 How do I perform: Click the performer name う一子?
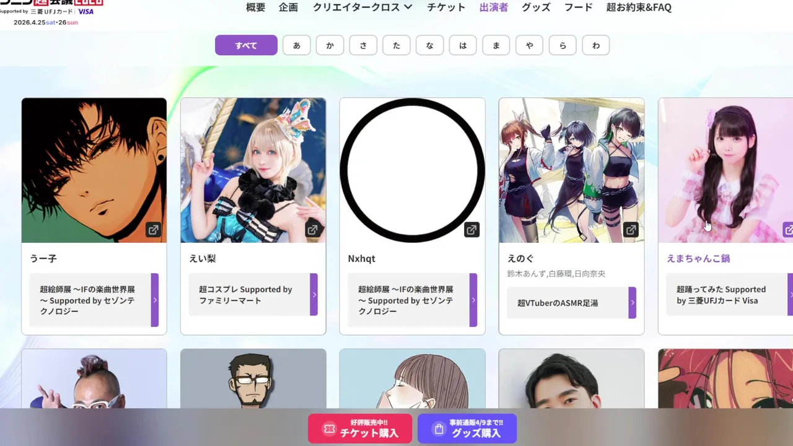(43, 258)
